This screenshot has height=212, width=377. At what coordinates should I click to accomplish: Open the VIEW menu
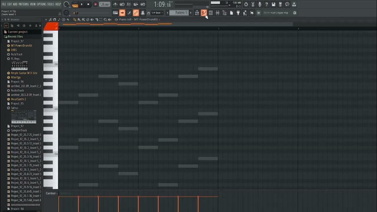click(x=33, y=4)
